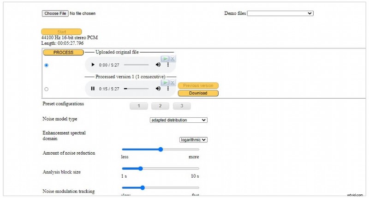The height and width of the screenshot is (198, 369).
Task: Mute the processed version 1 player
Action: (x=158, y=89)
